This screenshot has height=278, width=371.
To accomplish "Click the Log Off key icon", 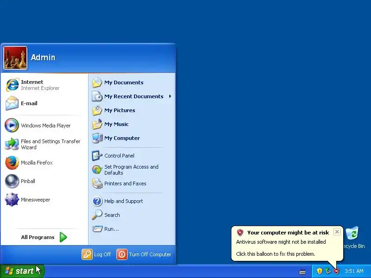I will coord(87,254).
